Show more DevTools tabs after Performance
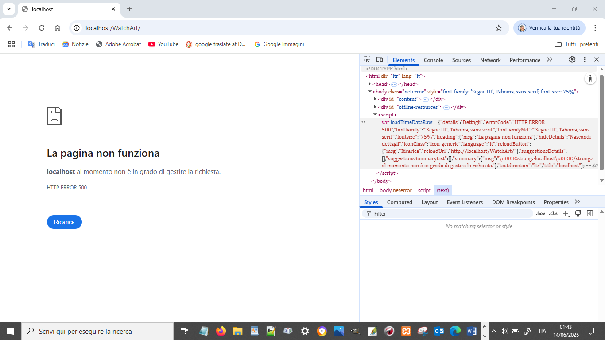 tap(550, 59)
